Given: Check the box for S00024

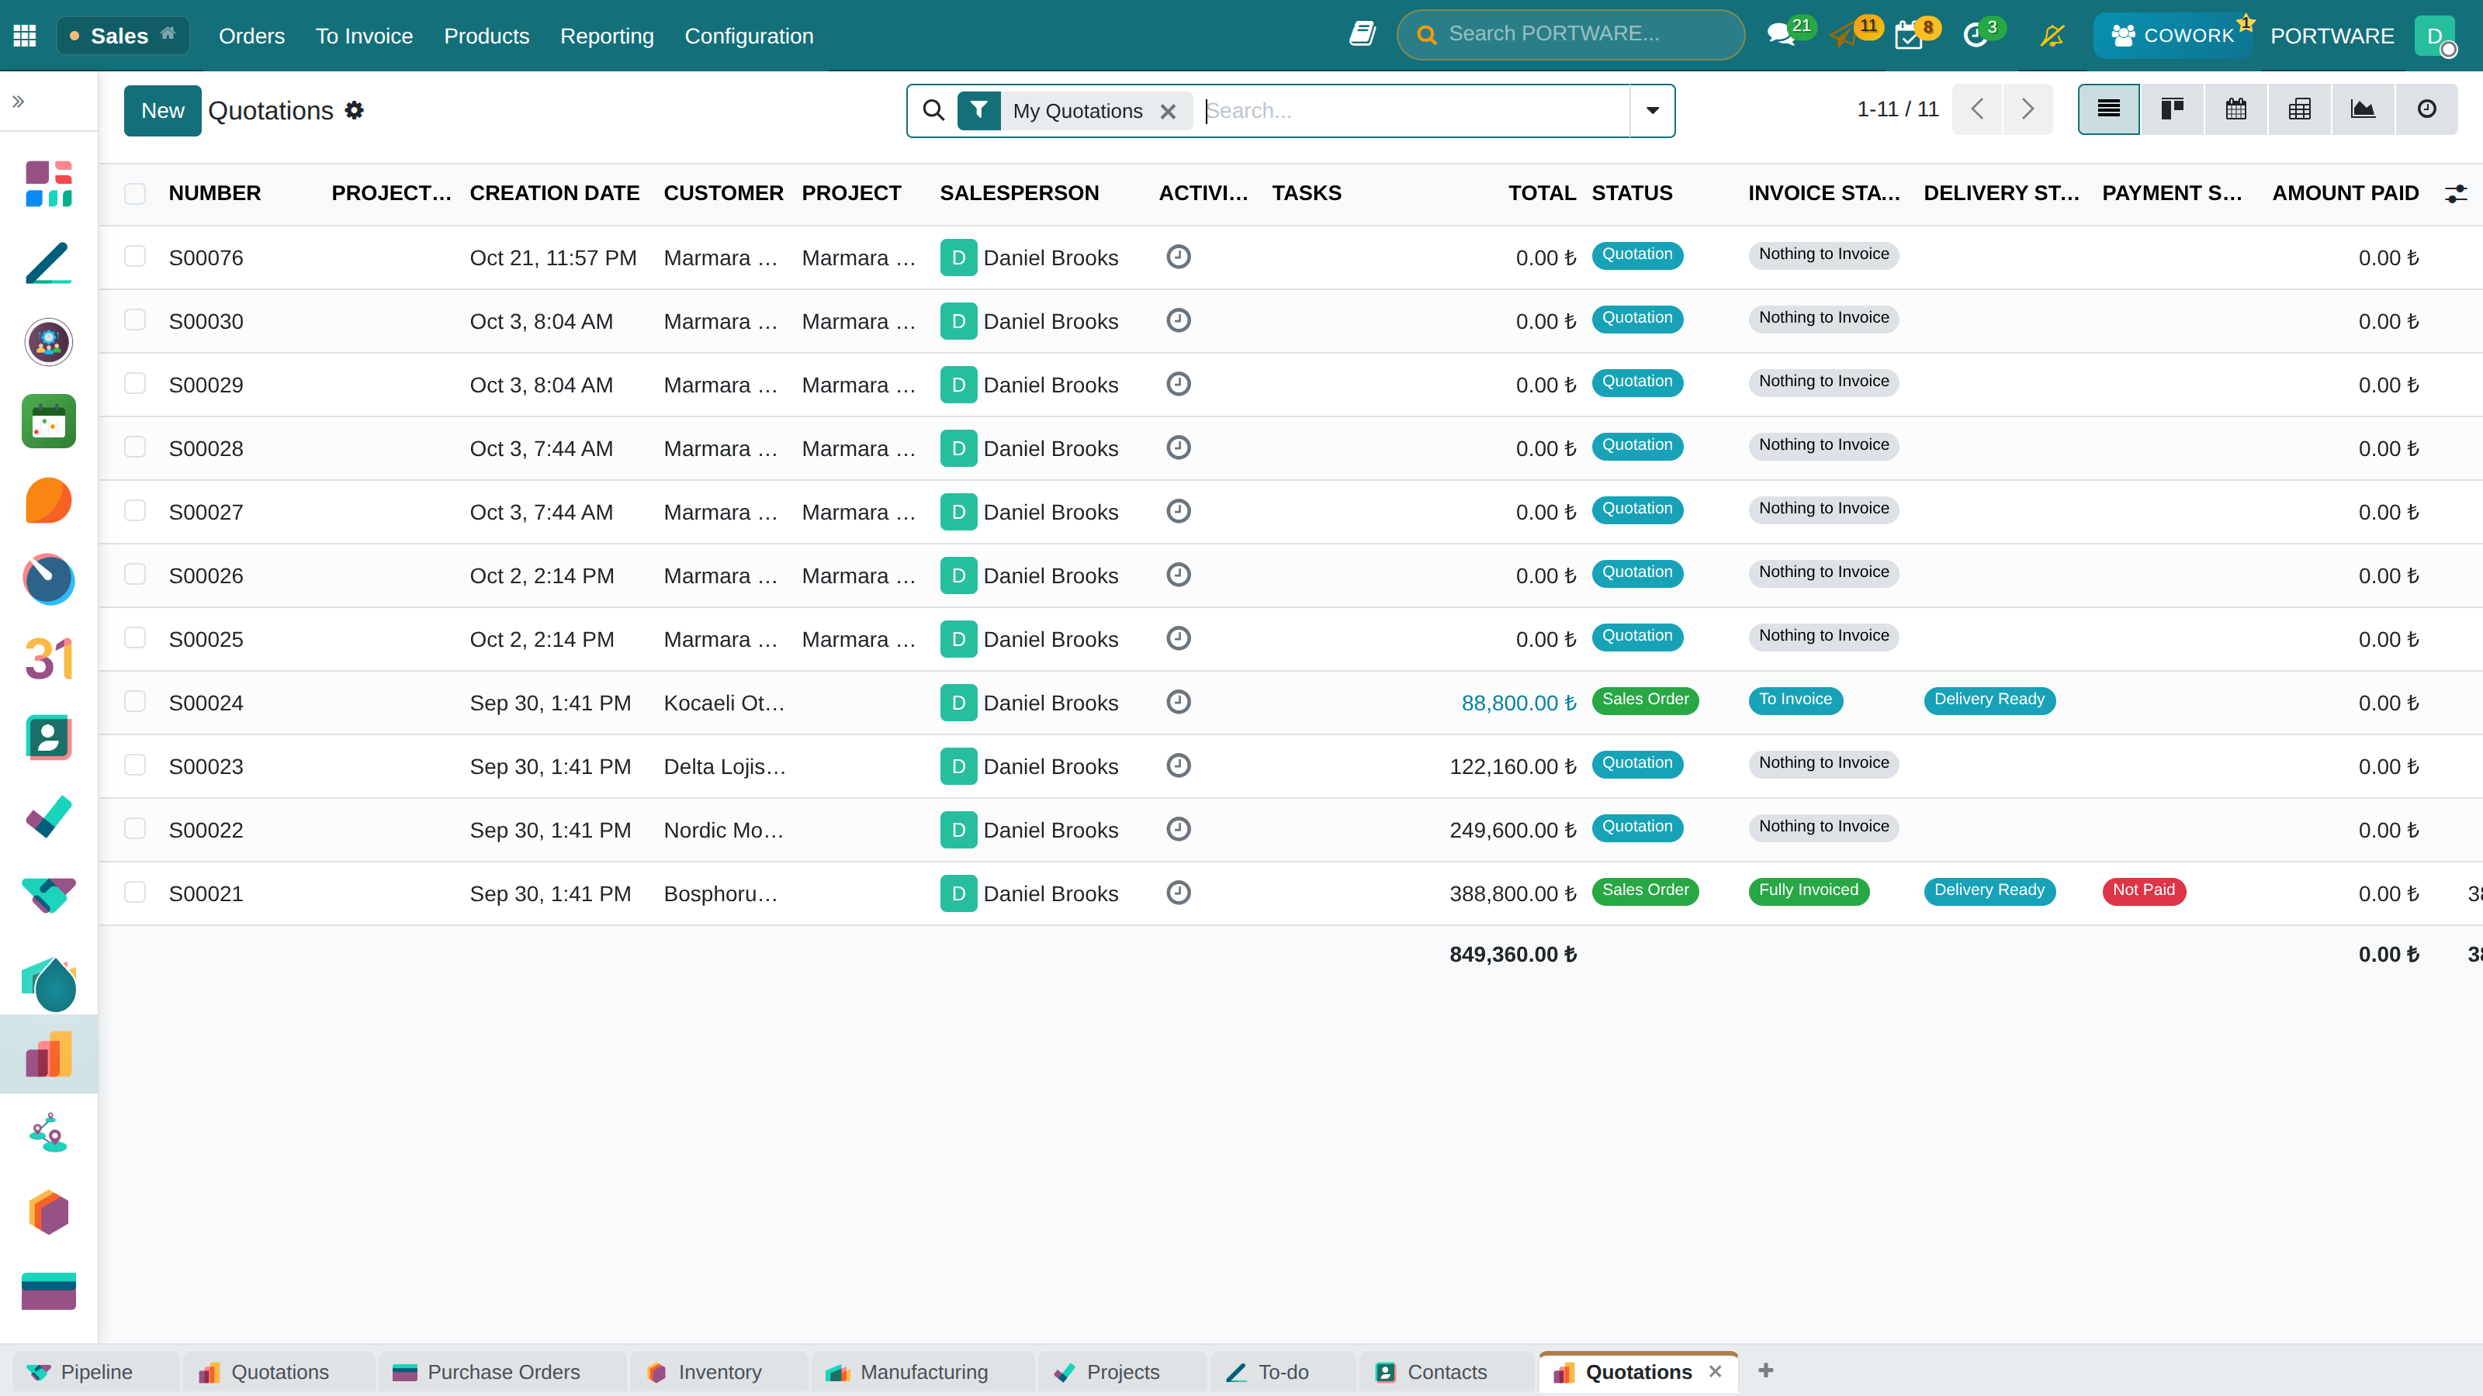Looking at the screenshot, I should [x=135, y=701].
